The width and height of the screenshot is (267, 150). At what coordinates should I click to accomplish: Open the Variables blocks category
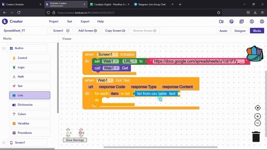click(30, 123)
